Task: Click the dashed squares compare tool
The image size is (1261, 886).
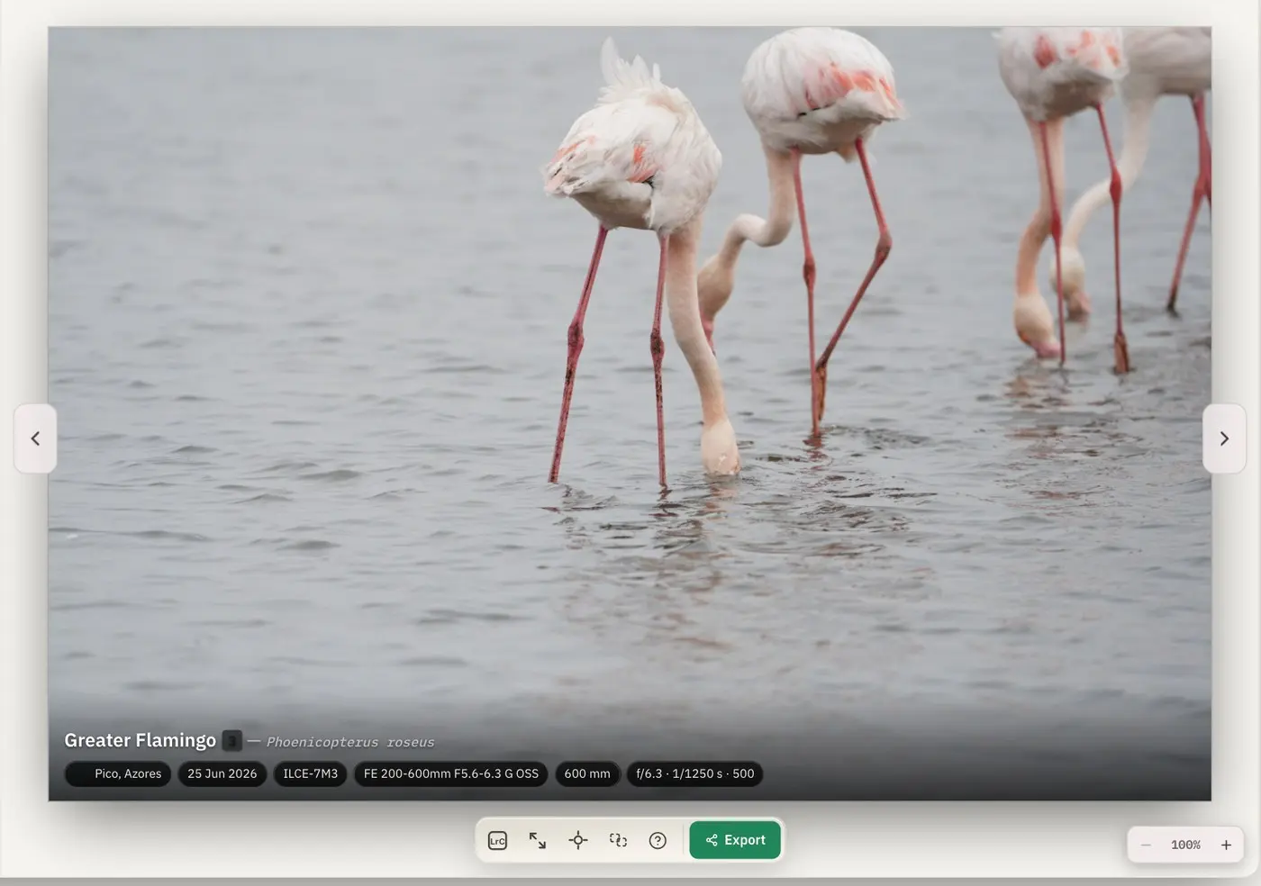Action: pos(618,840)
